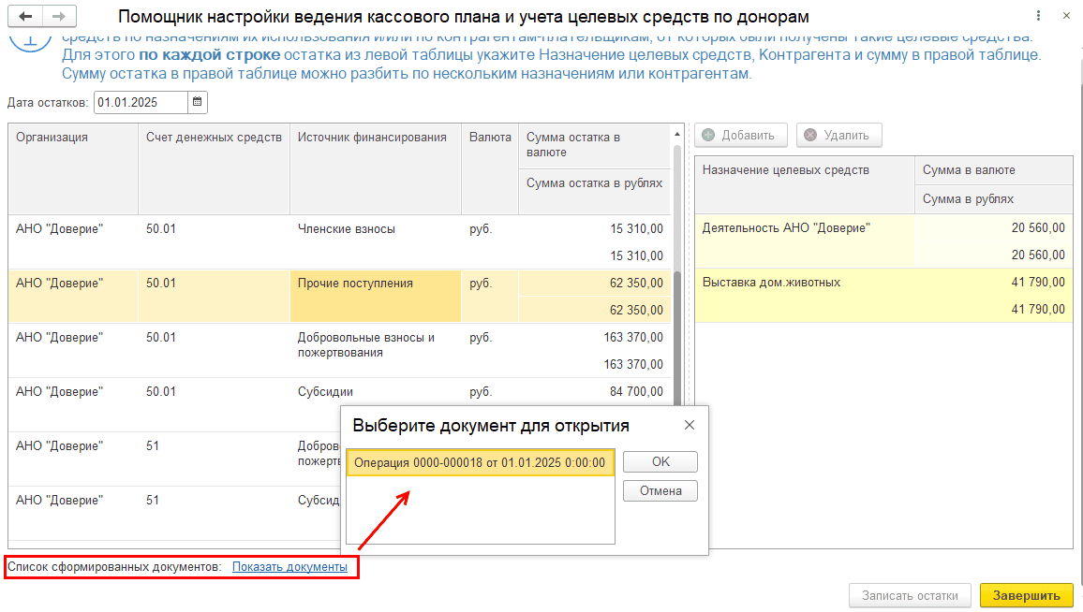Click Источник финансирования column header

pos(372,138)
